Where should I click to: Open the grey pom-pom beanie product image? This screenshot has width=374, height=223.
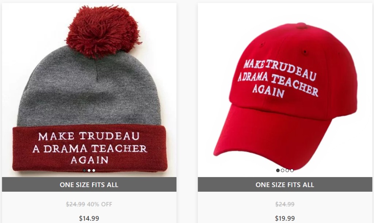click(x=89, y=90)
